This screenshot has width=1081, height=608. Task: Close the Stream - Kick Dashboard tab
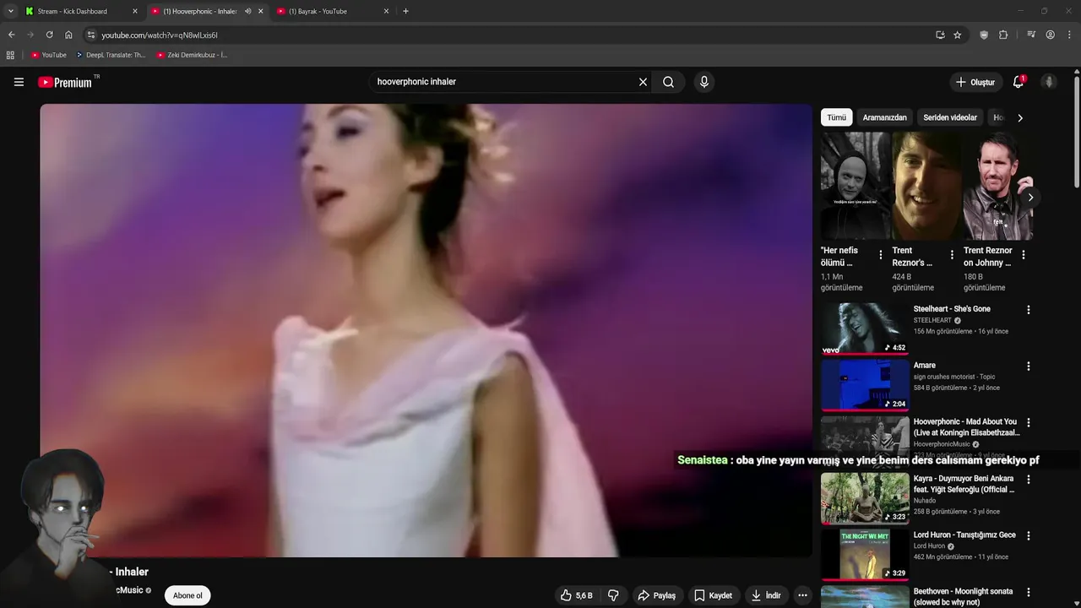134,11
